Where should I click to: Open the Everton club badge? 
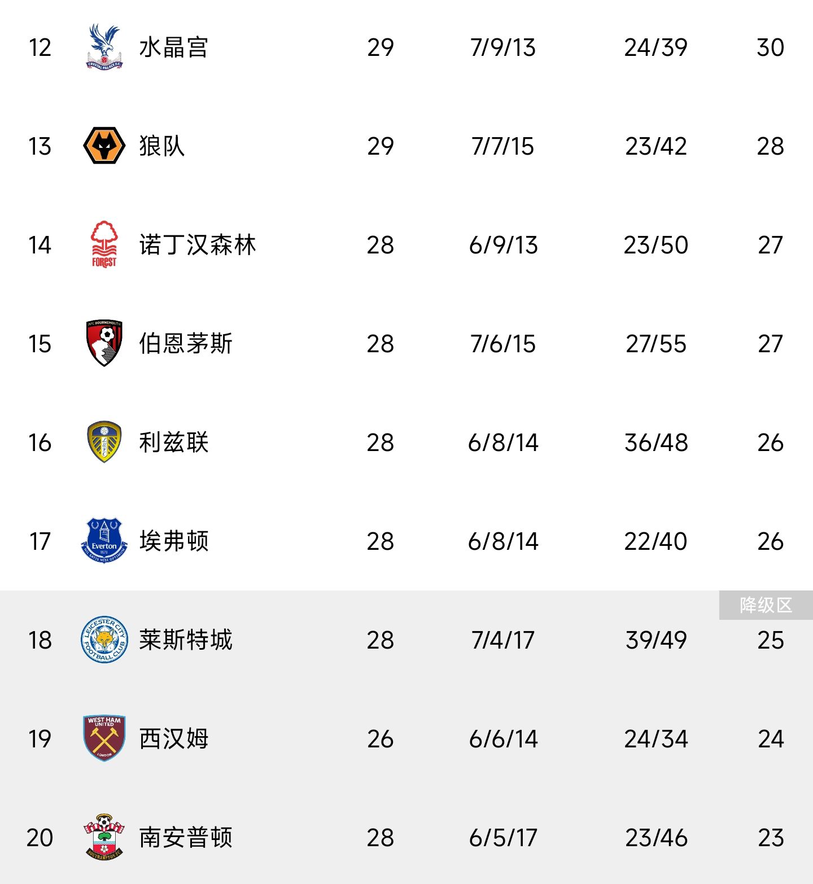coord(104,541)
